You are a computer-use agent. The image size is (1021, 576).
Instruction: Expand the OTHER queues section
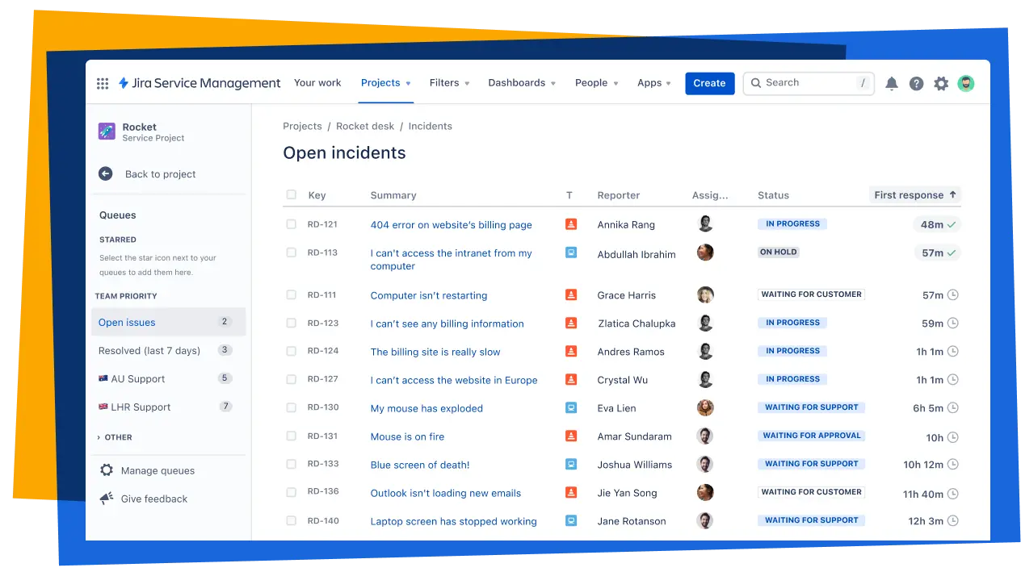click(114, 437)
